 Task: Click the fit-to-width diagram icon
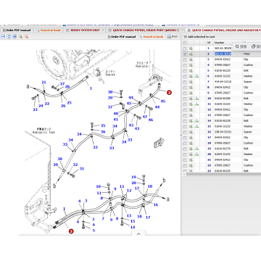pyautogui.click(x=3, y=36)
